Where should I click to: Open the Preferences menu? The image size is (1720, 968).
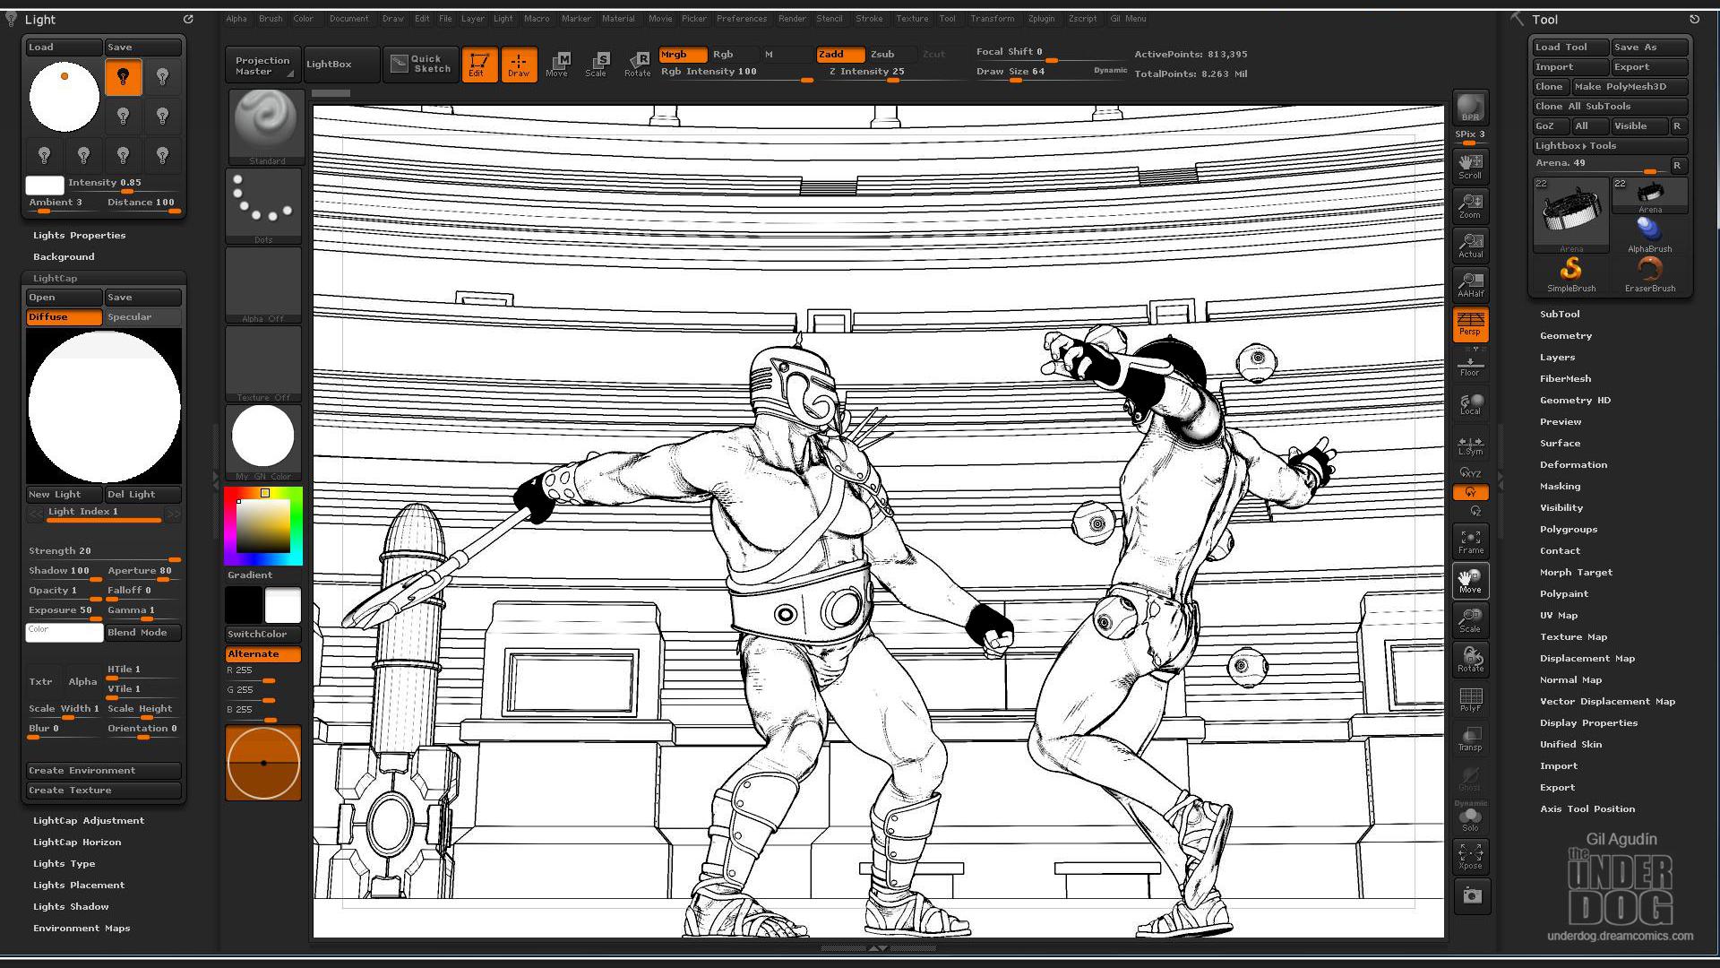point(742,19)
